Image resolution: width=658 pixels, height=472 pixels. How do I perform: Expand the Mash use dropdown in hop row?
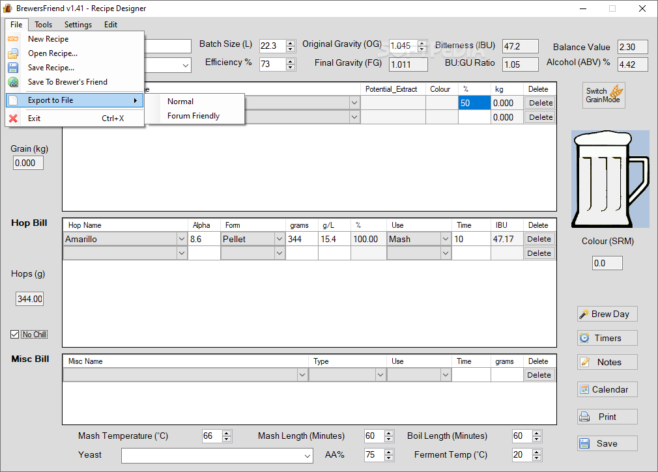[446, 239]
